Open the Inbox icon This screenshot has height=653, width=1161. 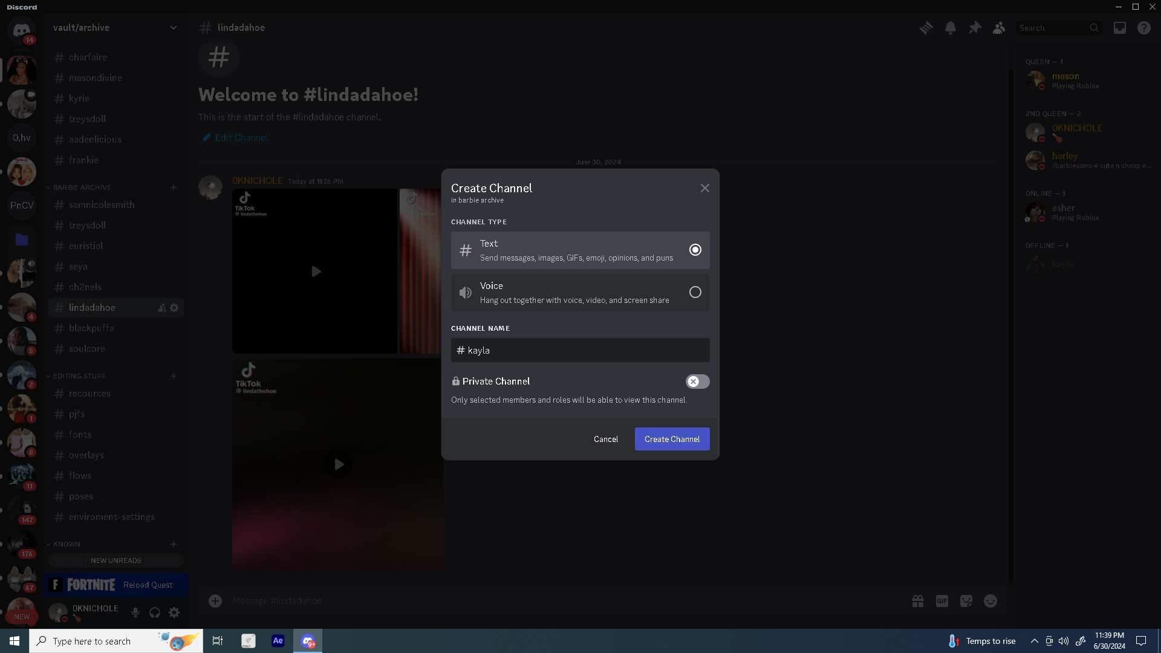point(1120,28)
